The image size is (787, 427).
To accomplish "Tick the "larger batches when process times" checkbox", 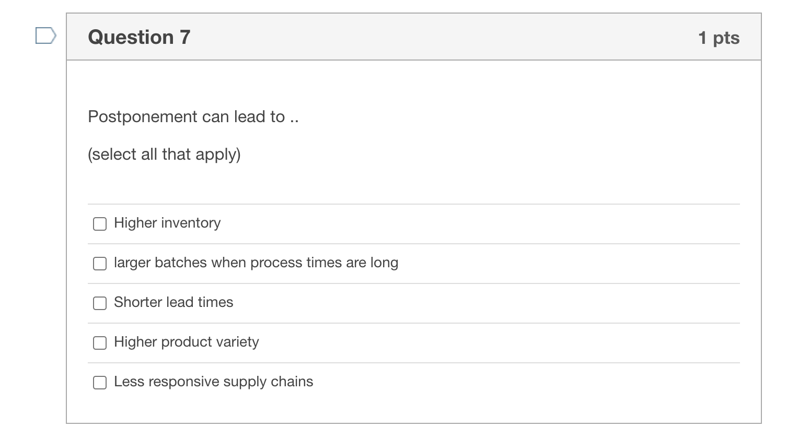I will coord(100,264).
